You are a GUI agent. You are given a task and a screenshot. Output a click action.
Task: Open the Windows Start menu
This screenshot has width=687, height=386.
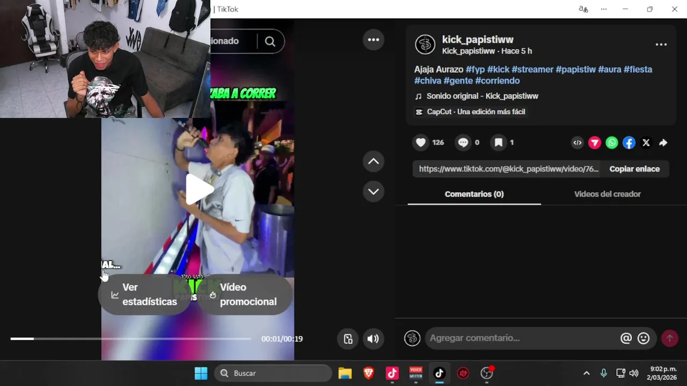click(201, 373)
